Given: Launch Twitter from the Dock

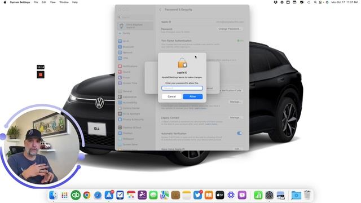Looking at the screenshot, I should pos(197,195).
